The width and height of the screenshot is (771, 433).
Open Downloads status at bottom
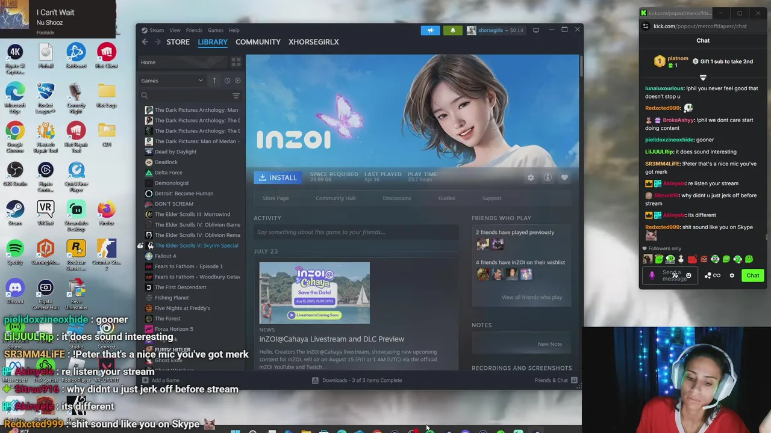[357, 380]
